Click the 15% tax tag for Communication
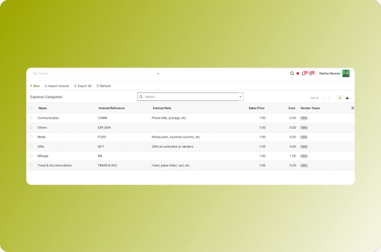This screenshot has height=252, width=381. (303, 118)
